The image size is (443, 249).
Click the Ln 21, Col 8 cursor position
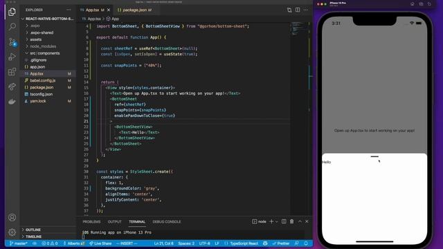(x=164, y=243)
